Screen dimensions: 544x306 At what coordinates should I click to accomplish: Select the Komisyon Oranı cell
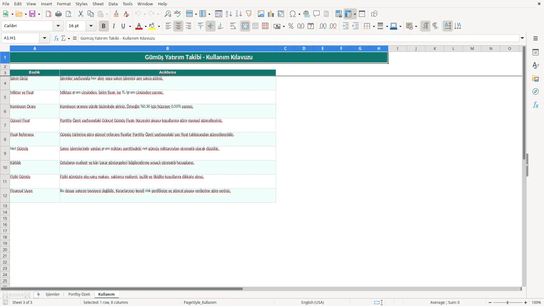(34, 111)
